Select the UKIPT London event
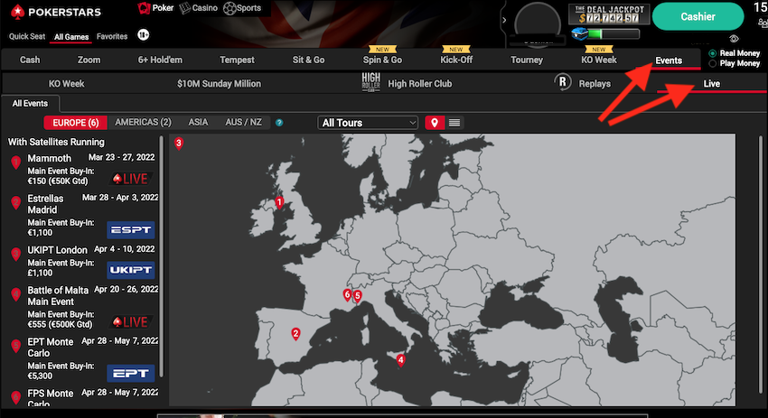Screen dimensions: 768x418 [x=57, y=250]
